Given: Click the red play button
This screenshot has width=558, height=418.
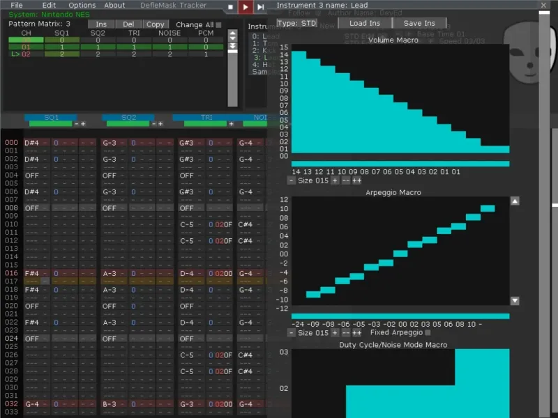Looking at the screenshot, I should click(246, 7).
